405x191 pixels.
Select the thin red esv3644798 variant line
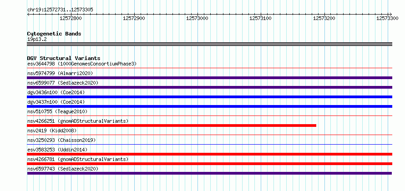click(x=209, y=68)
